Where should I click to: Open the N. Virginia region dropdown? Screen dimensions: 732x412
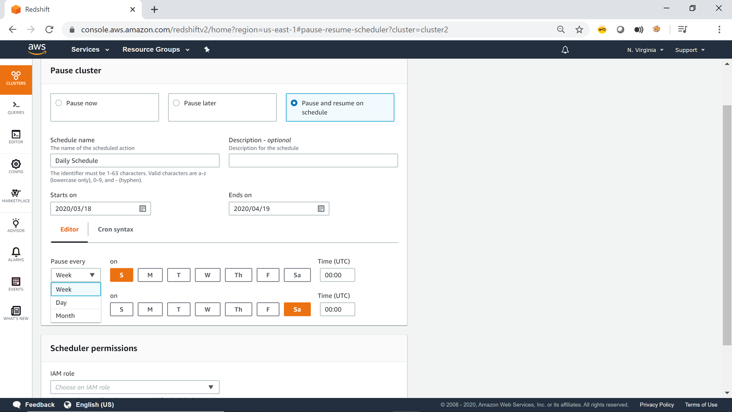pos(645,50)
